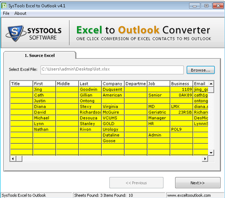Click the app icon in title bar

(x=4, y=6)
